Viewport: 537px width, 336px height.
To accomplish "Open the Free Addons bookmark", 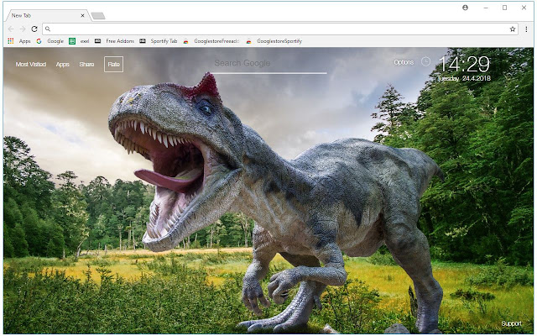I will tap(115, 41).
